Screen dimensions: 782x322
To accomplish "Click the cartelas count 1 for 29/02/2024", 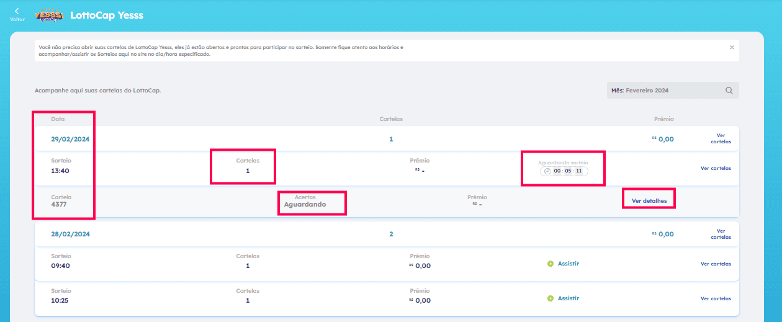I will [391, 139].
